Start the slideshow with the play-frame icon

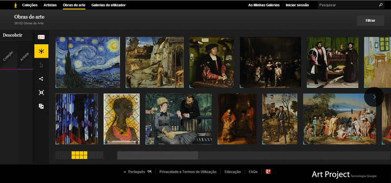click(41, 93)
